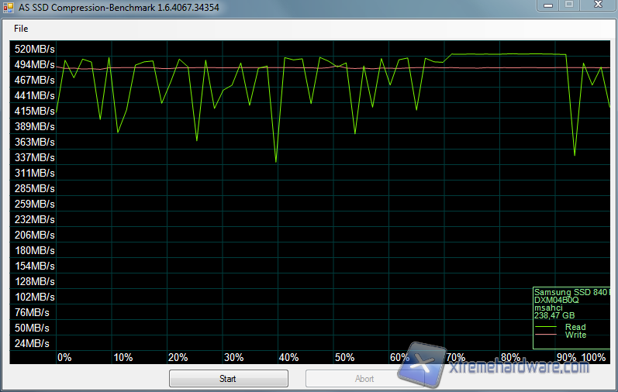Select the Read label in the legend
This screenshot has width=618, height=392.
pos(575,327)
